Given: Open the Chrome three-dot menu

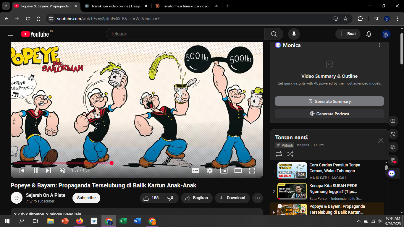Looking at the screenshot, I should pos(397,19).
